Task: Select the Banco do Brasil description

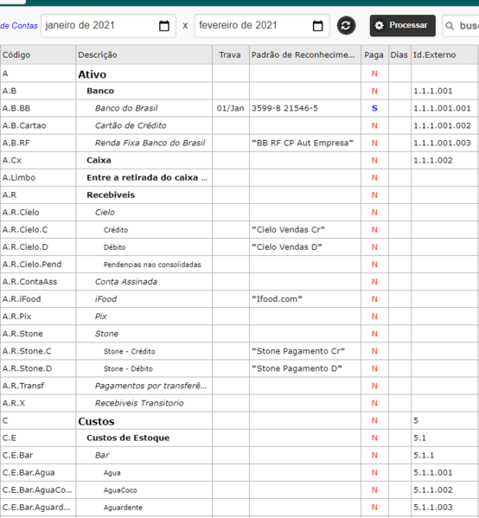Action: [x=126, y=108]
